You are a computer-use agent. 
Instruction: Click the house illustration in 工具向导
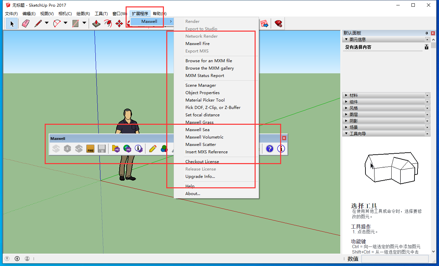point(391,168)
